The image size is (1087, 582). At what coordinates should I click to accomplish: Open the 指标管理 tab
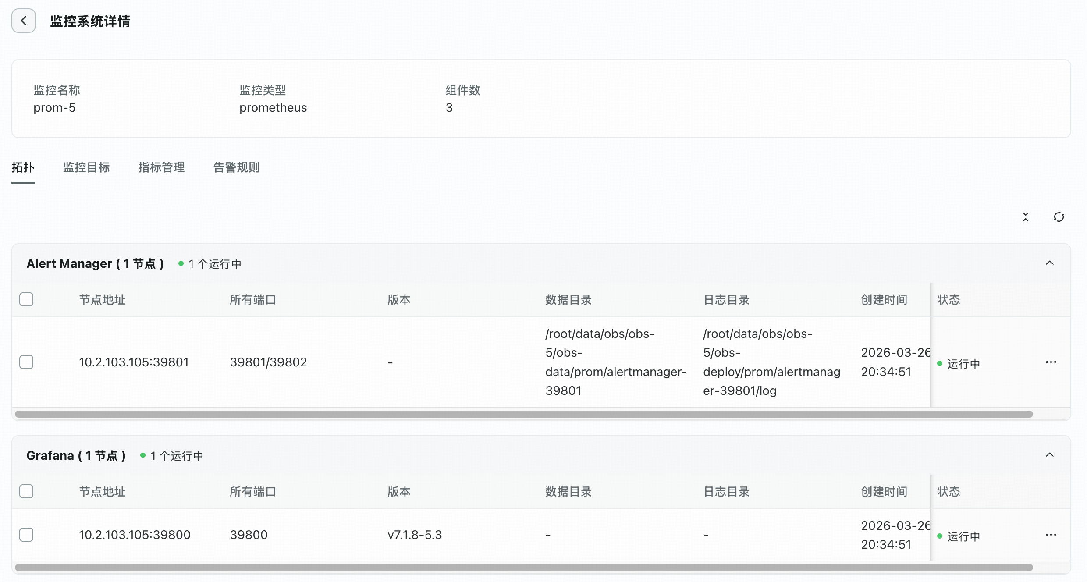point(161,167)
